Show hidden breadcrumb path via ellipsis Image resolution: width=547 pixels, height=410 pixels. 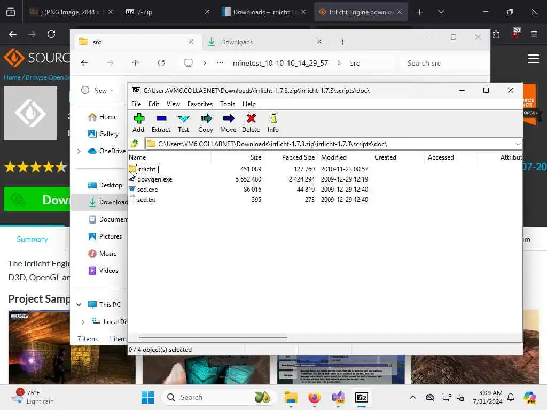click(x=220, y=63)
